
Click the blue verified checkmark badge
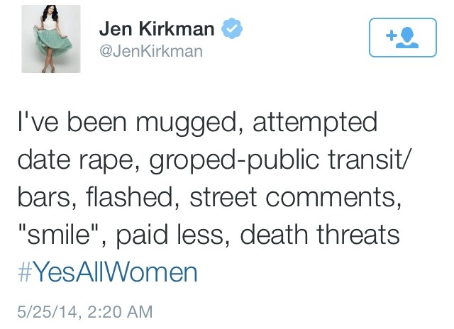232,28
